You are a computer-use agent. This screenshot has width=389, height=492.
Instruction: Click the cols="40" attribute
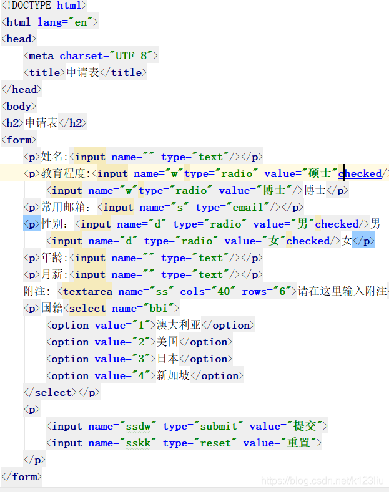(207, 291)
